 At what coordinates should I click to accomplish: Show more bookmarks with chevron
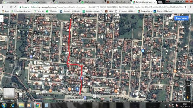coord(189,11)
